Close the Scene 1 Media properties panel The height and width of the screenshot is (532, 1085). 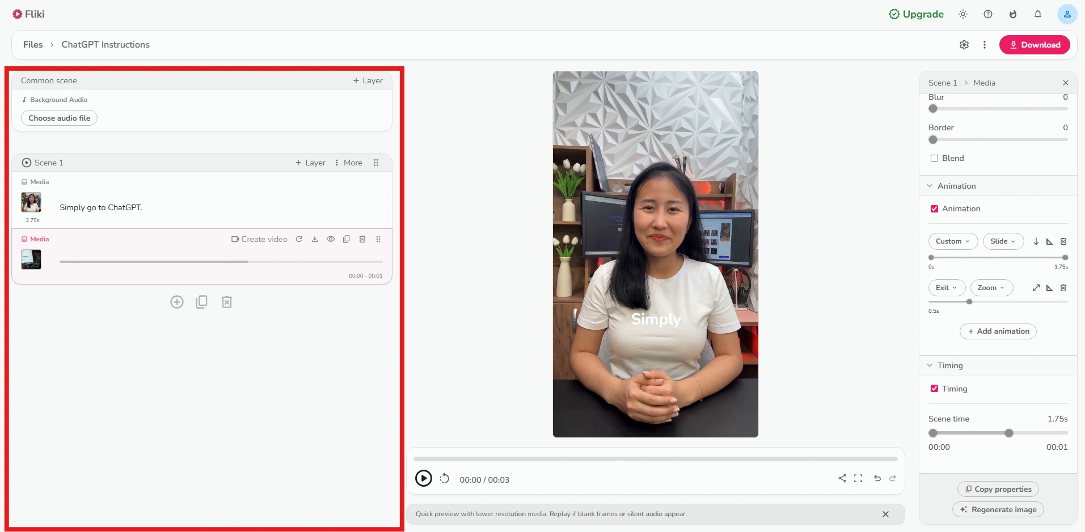click(x=1066, y=83)
